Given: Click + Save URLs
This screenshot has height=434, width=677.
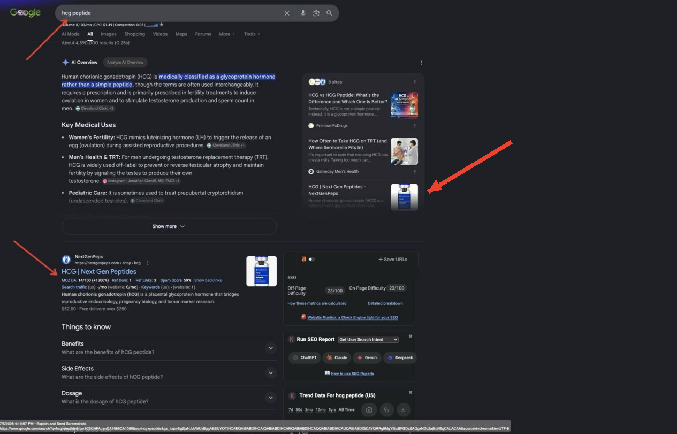Looking at the screenshot, I should pos(393,260).
